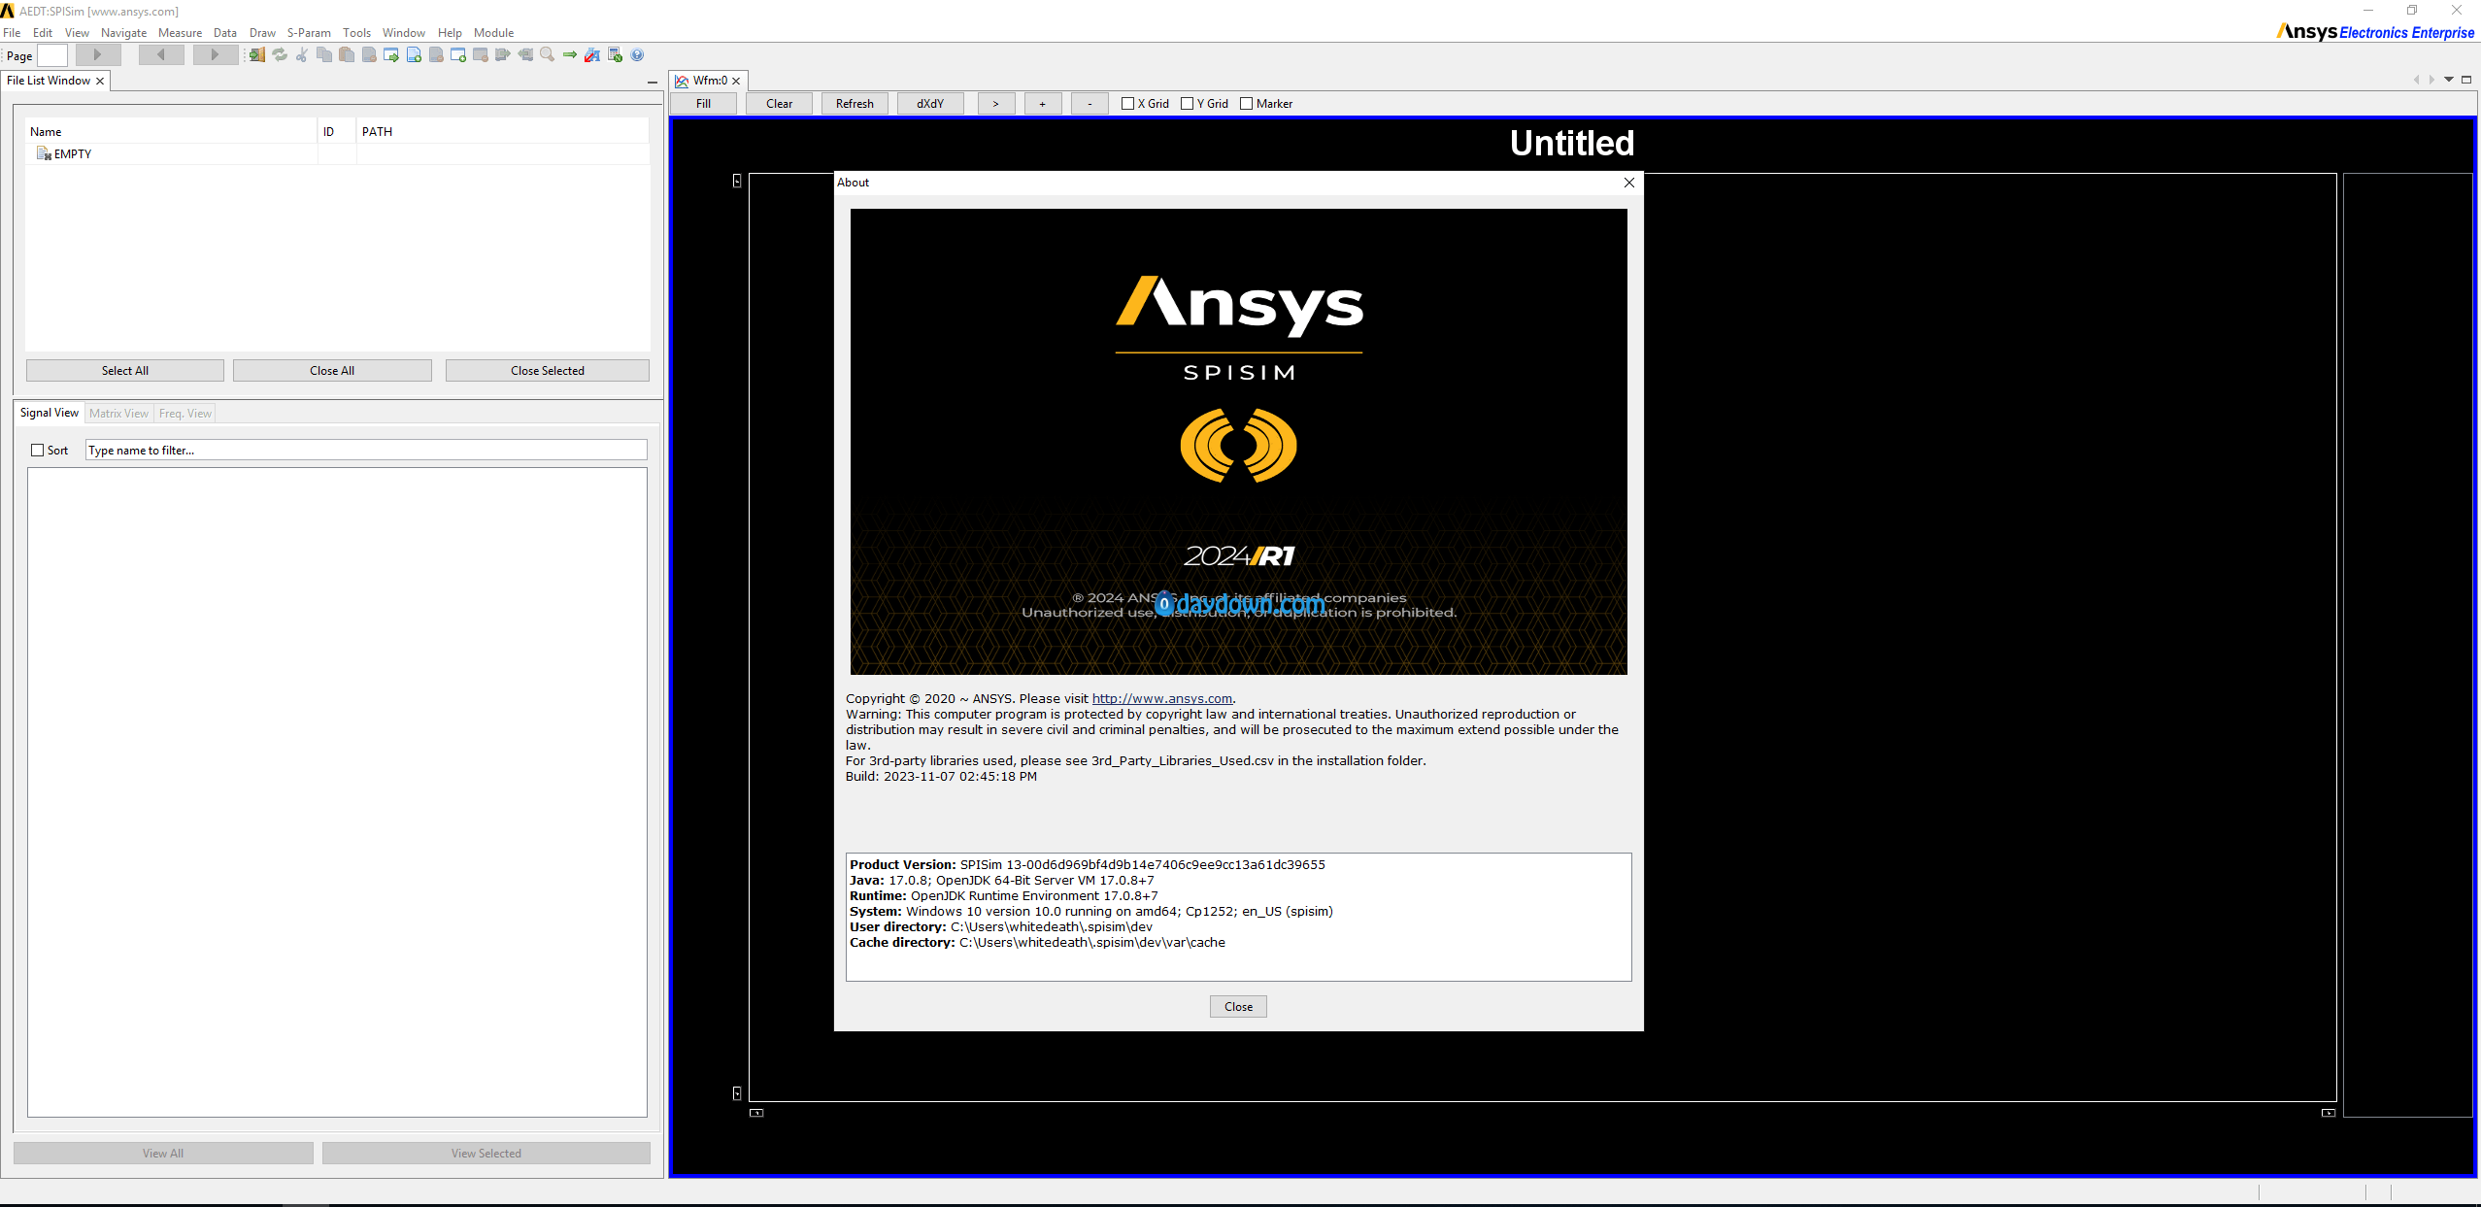This screenshot has height=1207, width=2481.
Task: Click the right X-axis scroll marker of the plot
Action: tap(2328, 1113)
